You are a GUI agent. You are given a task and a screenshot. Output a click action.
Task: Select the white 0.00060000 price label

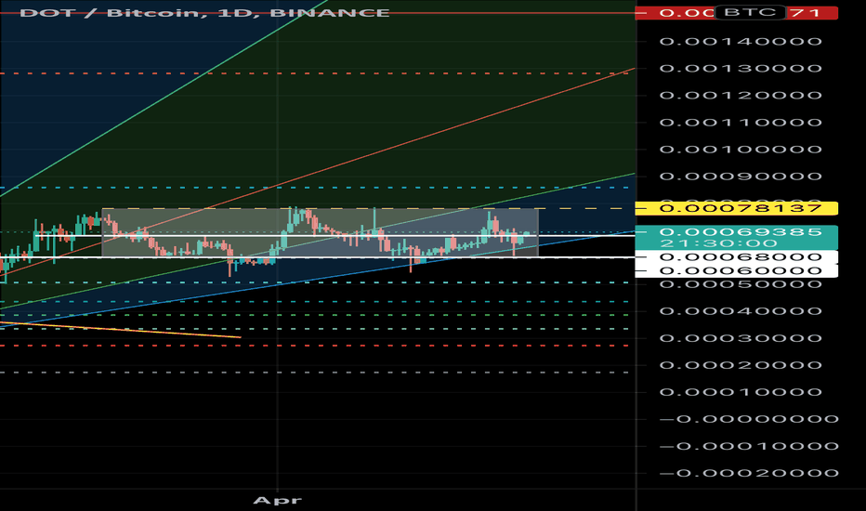(737, 270)
